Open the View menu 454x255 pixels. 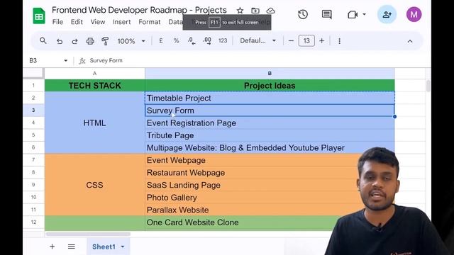click(x=98, y=22)
